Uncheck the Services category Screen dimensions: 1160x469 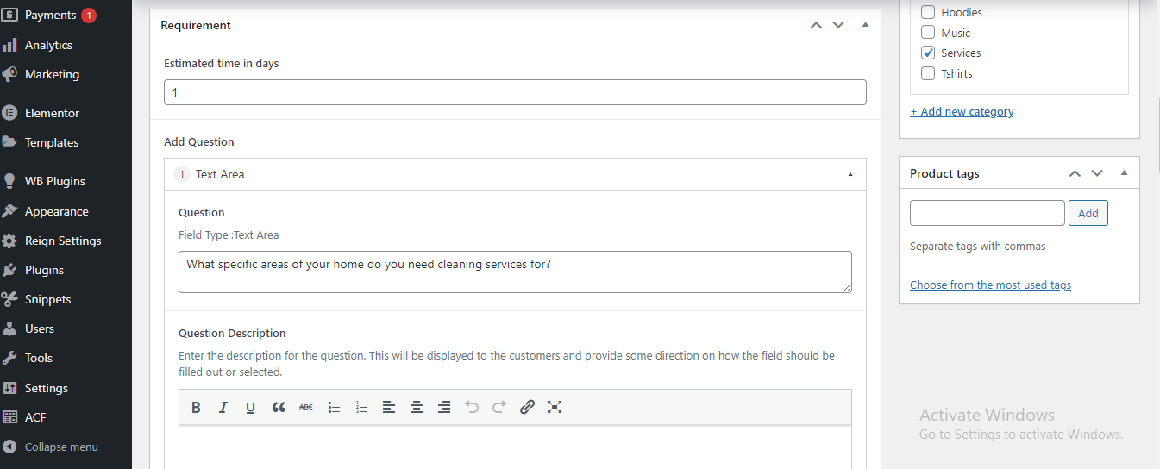click(928, 53)
